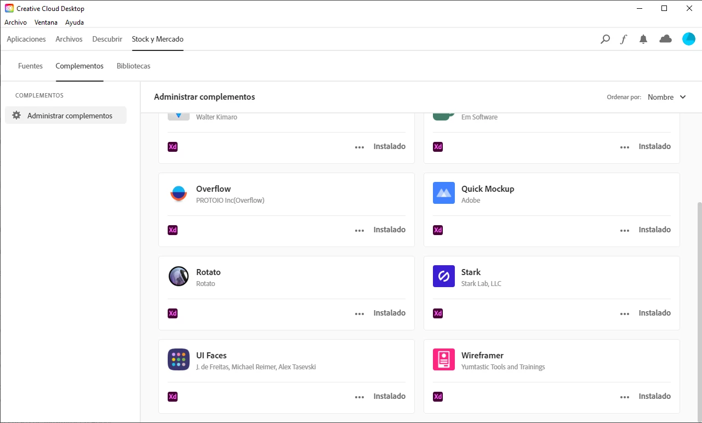Open cloud sync status icon
Image resolution: width=702 pixels, height=423 pixels.
665,39
